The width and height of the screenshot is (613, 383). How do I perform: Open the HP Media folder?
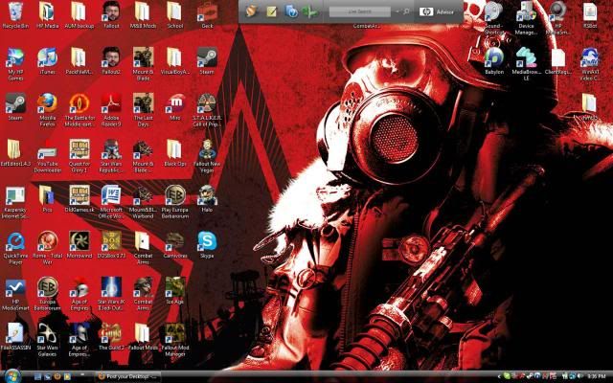47,15
